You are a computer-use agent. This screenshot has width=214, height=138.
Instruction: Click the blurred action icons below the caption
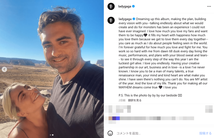click(118, 109)
